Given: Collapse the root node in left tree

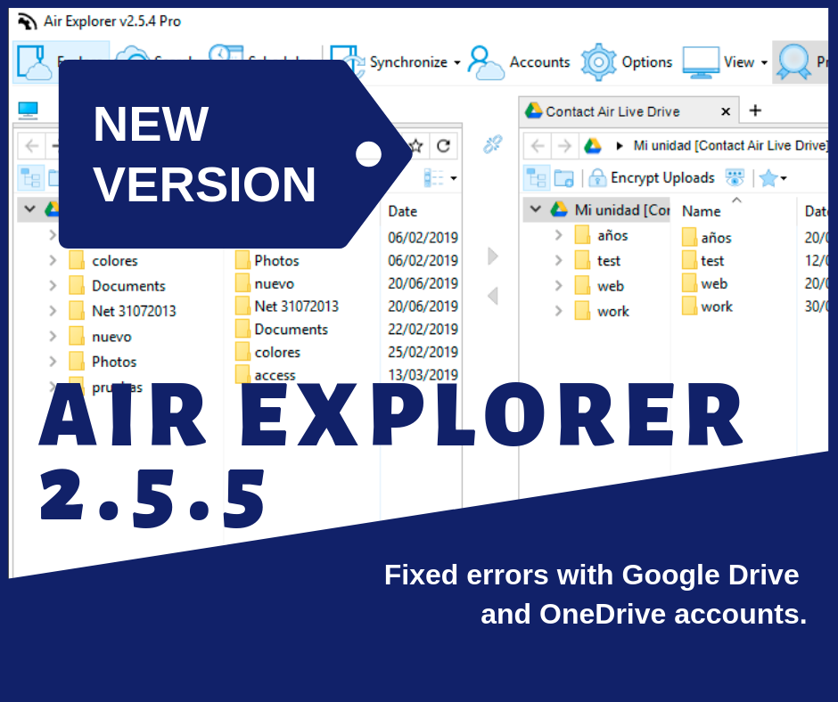Looking at the screenshot, I should 30,208.
